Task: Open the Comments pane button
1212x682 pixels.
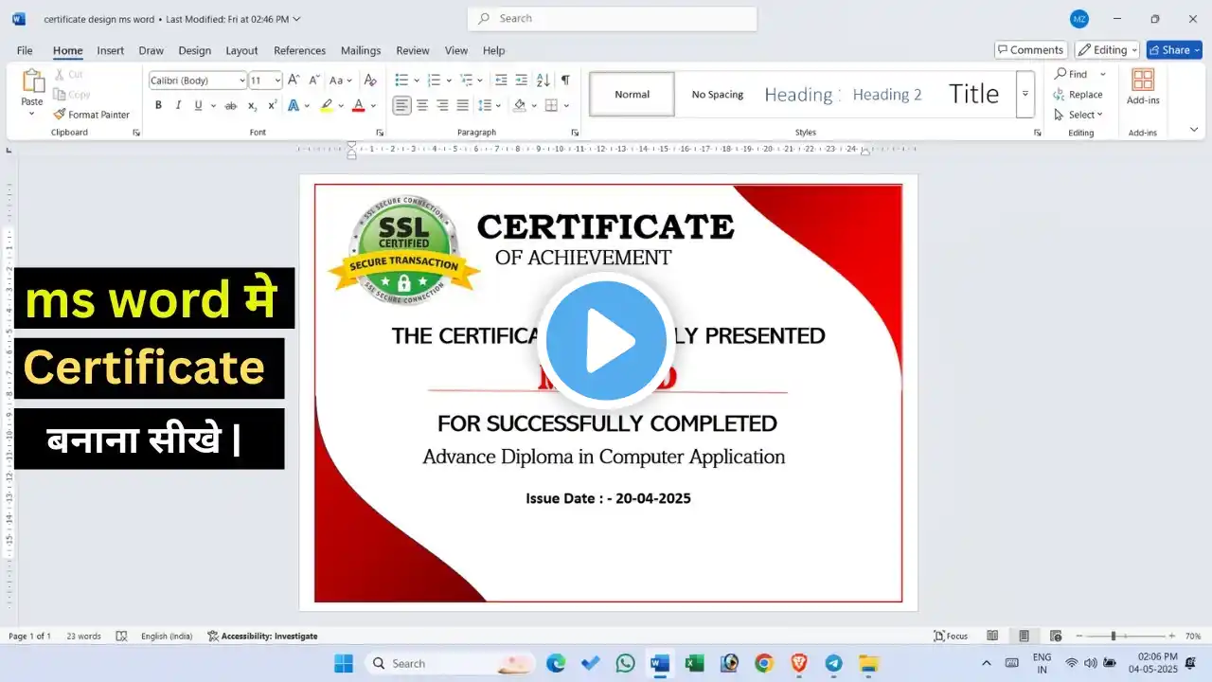Action: 1030,50
